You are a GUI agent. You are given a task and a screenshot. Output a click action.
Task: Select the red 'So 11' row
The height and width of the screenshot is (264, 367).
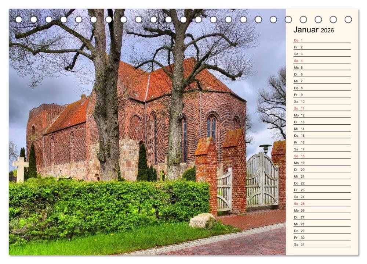[x=322, y=108]
